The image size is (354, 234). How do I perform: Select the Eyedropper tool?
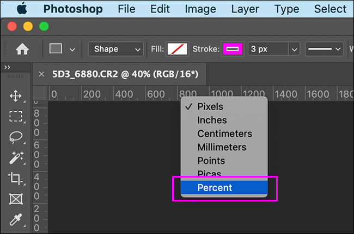click(16, 219)
